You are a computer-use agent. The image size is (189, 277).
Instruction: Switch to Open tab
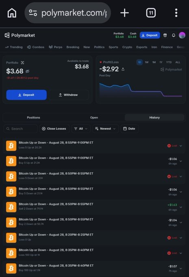pyautogui.click(x=94, y=117)
